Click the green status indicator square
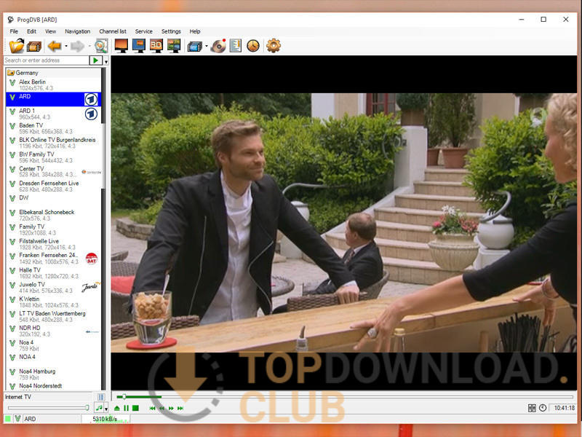The width and height of the screenshot is (582, 437). click(8, 419)
